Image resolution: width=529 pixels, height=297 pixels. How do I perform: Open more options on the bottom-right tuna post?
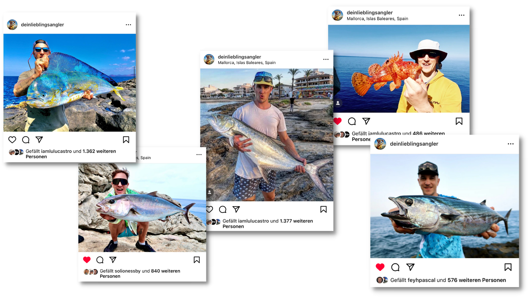pyautogui.click(x=510, y=144)
